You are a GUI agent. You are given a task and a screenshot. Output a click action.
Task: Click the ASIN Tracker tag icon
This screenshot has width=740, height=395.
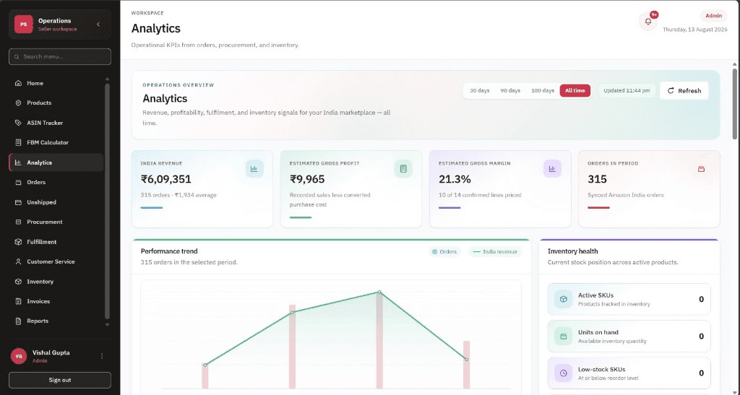tap(18, 123)
